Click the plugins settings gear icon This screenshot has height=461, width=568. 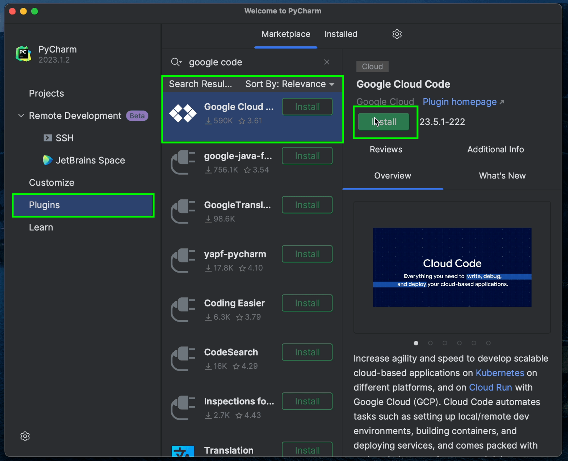tap(397, 34)
